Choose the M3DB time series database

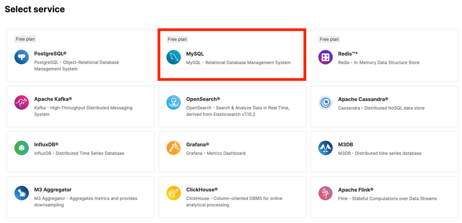pyautogui.click(x=383, y=151)
